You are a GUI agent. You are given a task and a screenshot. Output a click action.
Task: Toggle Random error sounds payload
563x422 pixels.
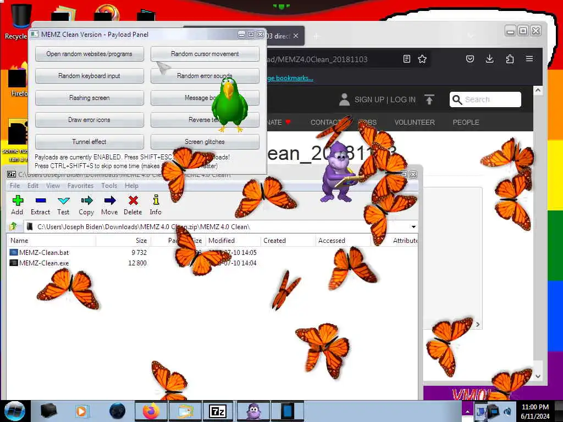pyautogui.click(x=205, y=76)
